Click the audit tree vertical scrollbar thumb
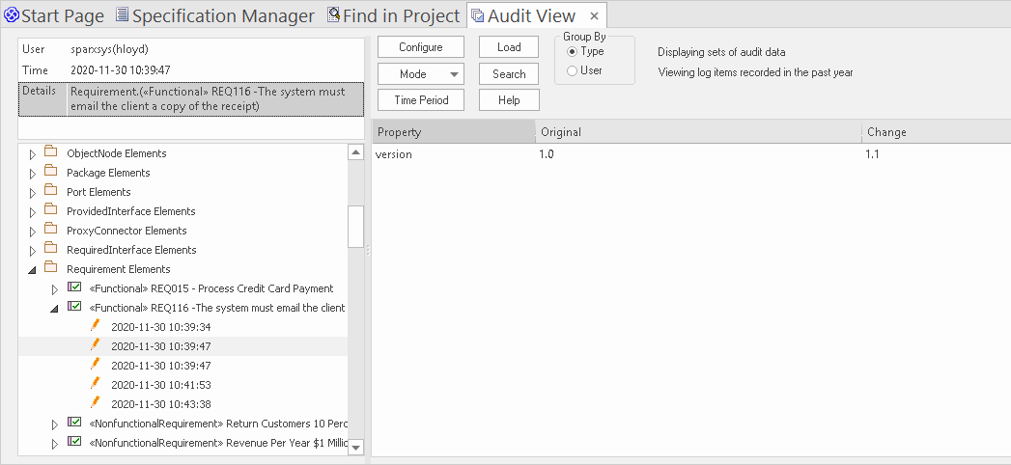The image size is (1011, 465). 355,226
